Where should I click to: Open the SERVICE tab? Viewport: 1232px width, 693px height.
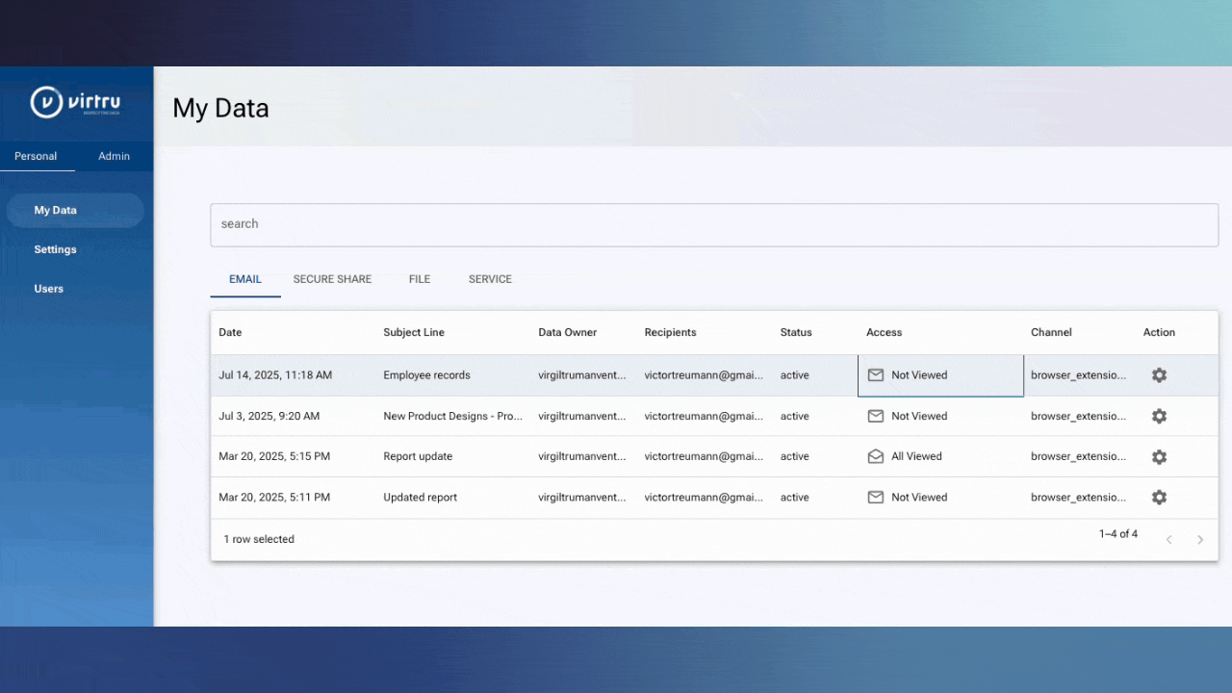(489, 279)
